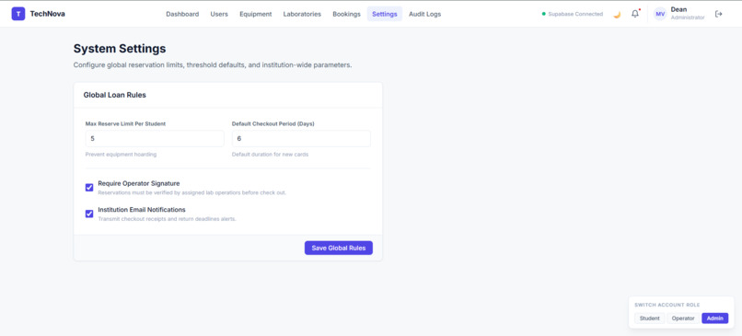Viewport: 742px width, 336px height.
Task: Select the Settings nav item
Action: tap(385, 14)
